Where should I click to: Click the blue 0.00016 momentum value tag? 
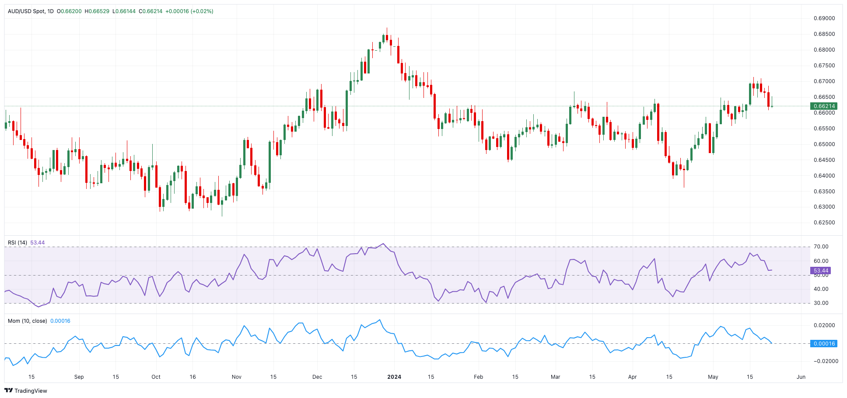(x=824, y=344)
